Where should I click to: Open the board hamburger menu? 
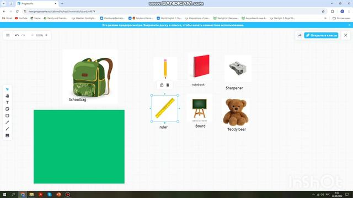tap(8, 35)
